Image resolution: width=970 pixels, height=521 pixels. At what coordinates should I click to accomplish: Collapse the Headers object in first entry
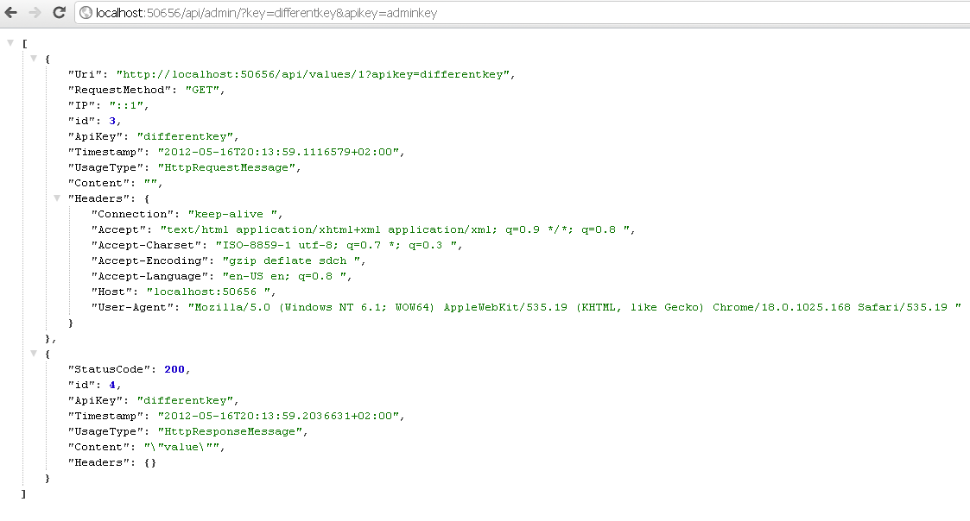pos(57,198)
